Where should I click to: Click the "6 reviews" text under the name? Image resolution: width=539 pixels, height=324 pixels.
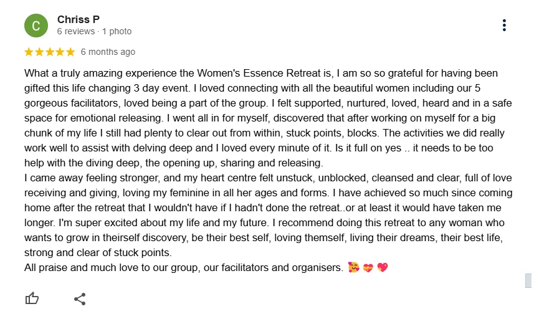(76, 31)
